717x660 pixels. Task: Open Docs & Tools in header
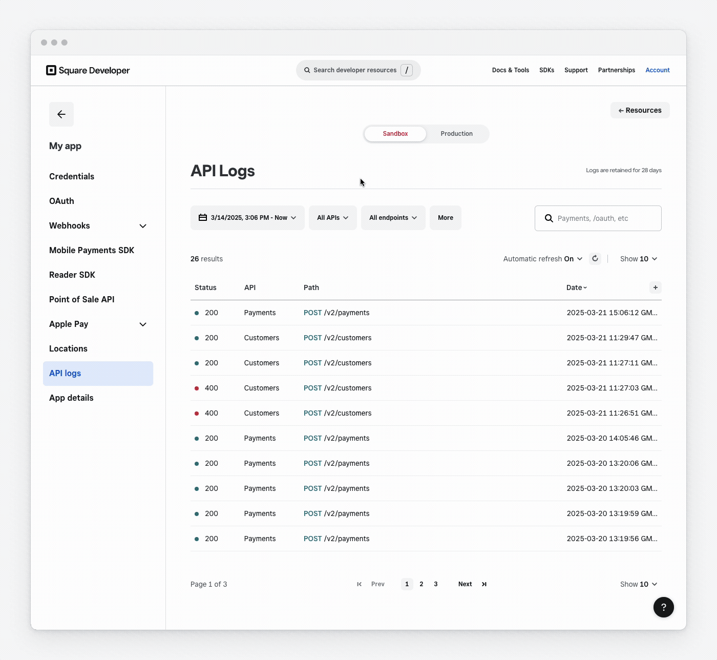(x=511, y=70)
